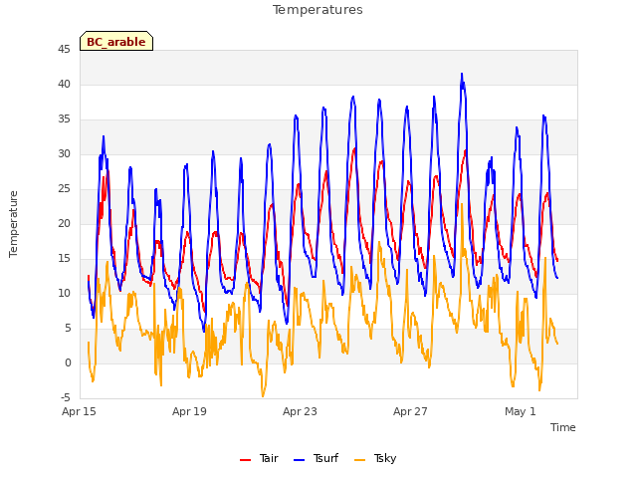Screen dimensions: 637x478
Task: Click the highest blue Tsurf peak above 40
Action: pyautogui.click(x=462, y=74)
